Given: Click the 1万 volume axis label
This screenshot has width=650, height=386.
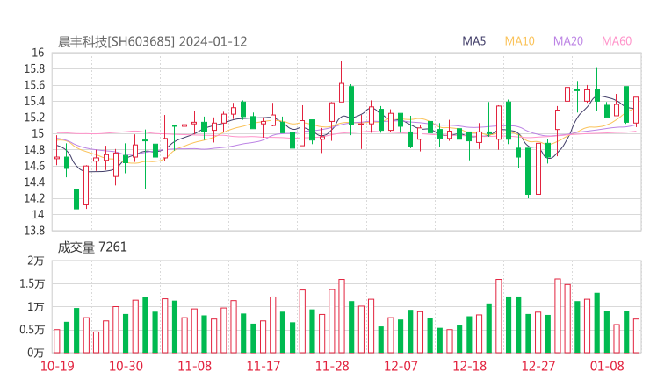Looking at the screenshot, I should 36,307.
